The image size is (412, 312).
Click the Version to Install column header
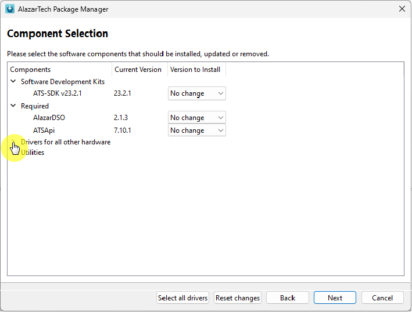(196, 70)
